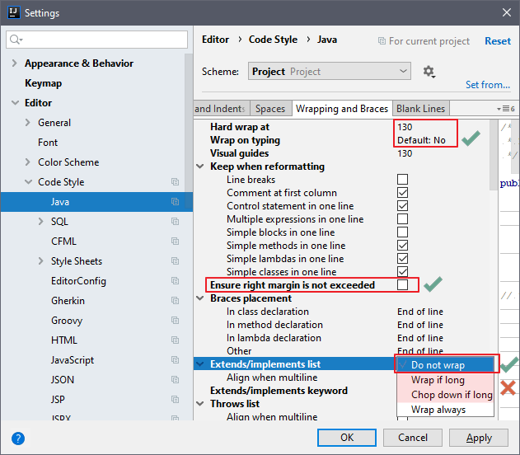Expand the Color Scheme node
Screen dimensions: 520x455
[28, 162]
